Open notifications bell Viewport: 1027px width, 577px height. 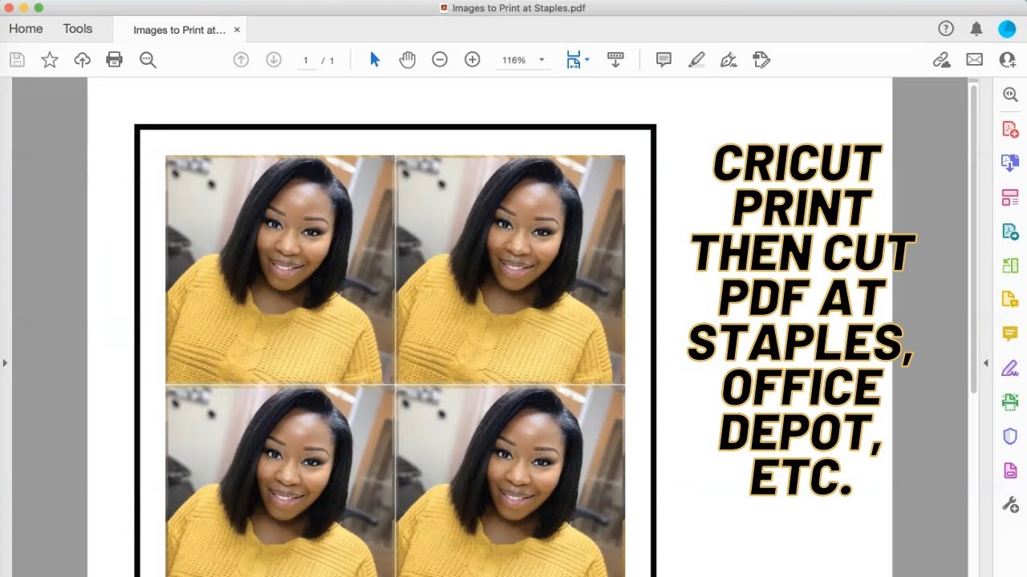click(976, 29)
